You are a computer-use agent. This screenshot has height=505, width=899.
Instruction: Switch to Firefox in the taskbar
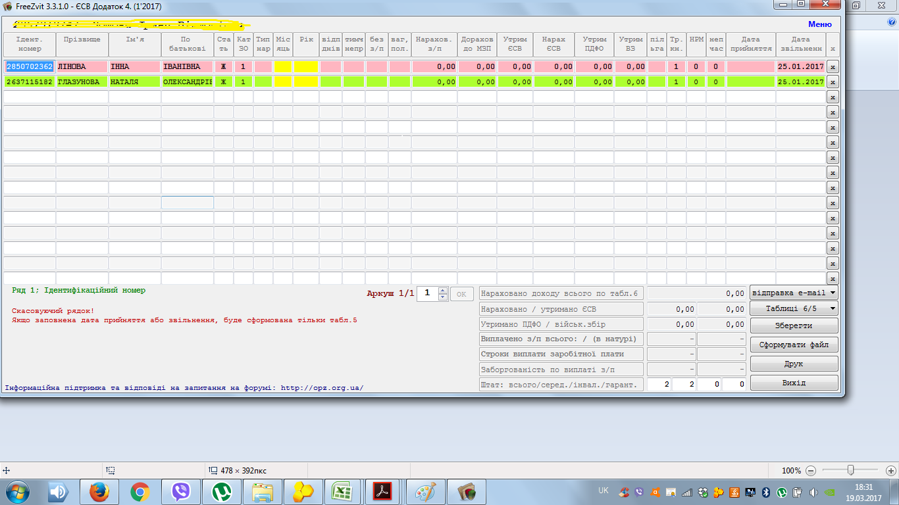click(x=99, y=491)
